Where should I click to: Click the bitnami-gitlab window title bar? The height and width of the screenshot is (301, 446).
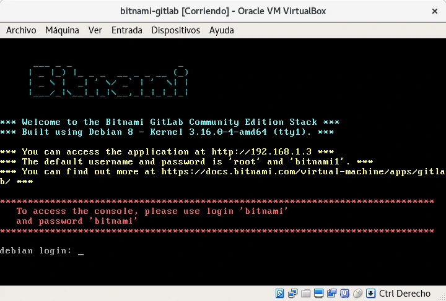coord(222,11)
